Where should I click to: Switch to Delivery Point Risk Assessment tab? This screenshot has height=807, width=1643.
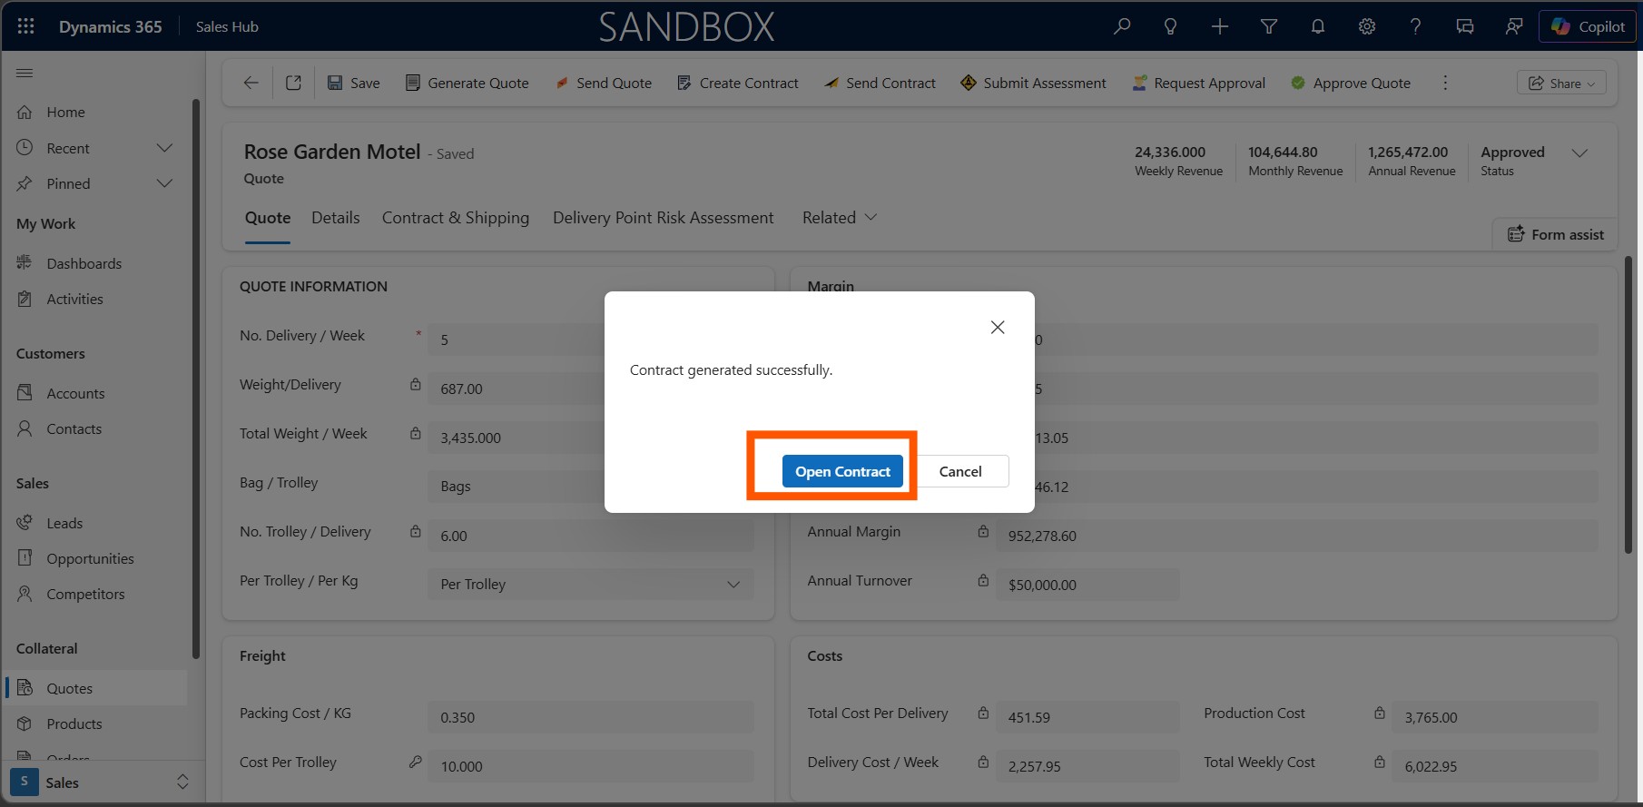point(664,218)
